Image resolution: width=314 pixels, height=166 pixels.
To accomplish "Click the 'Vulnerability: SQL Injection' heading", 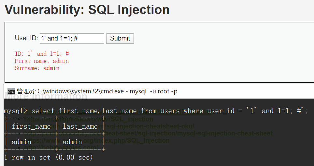I will (87, 10).
